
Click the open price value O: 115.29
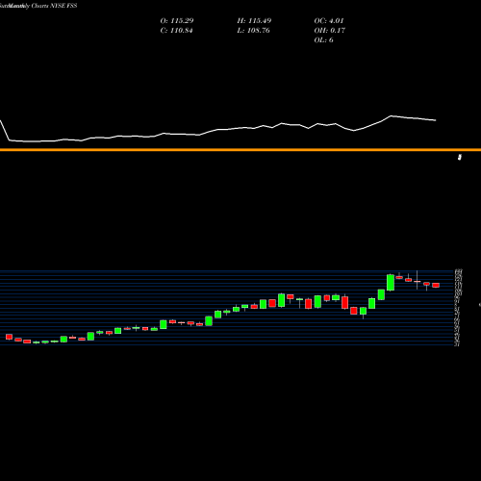coord(177,21)
